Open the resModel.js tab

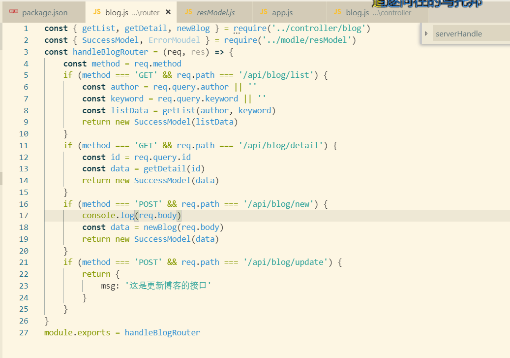215,13
